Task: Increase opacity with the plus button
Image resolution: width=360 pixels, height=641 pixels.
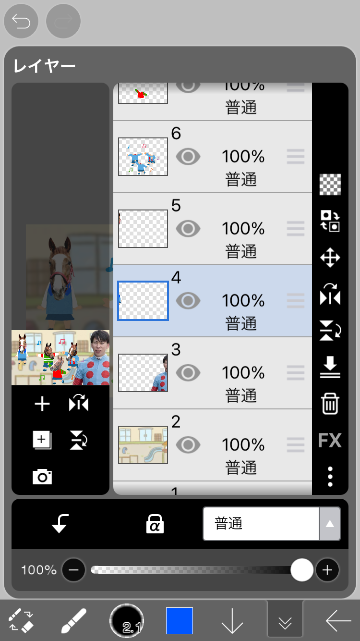Action: coord(327,570)
